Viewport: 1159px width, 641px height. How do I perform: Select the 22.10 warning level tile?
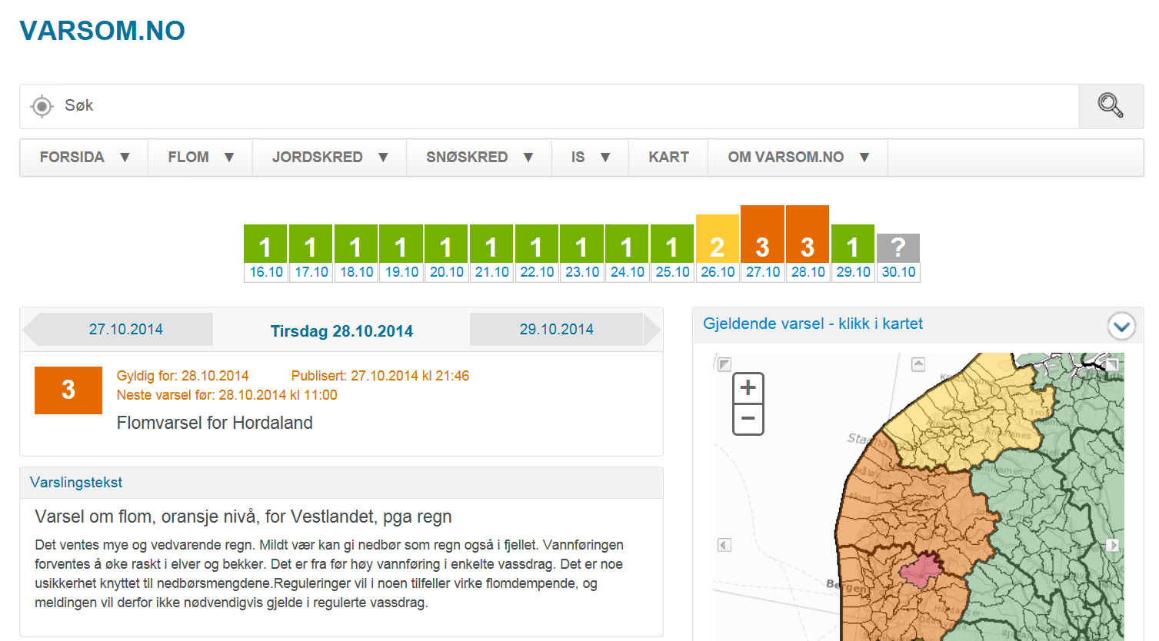[537, 254]
